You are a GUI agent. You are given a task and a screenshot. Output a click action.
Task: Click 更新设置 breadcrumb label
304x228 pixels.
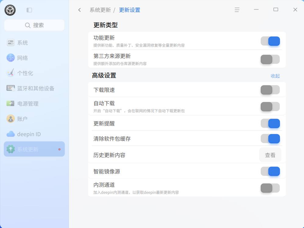click(x=130, y=10)
